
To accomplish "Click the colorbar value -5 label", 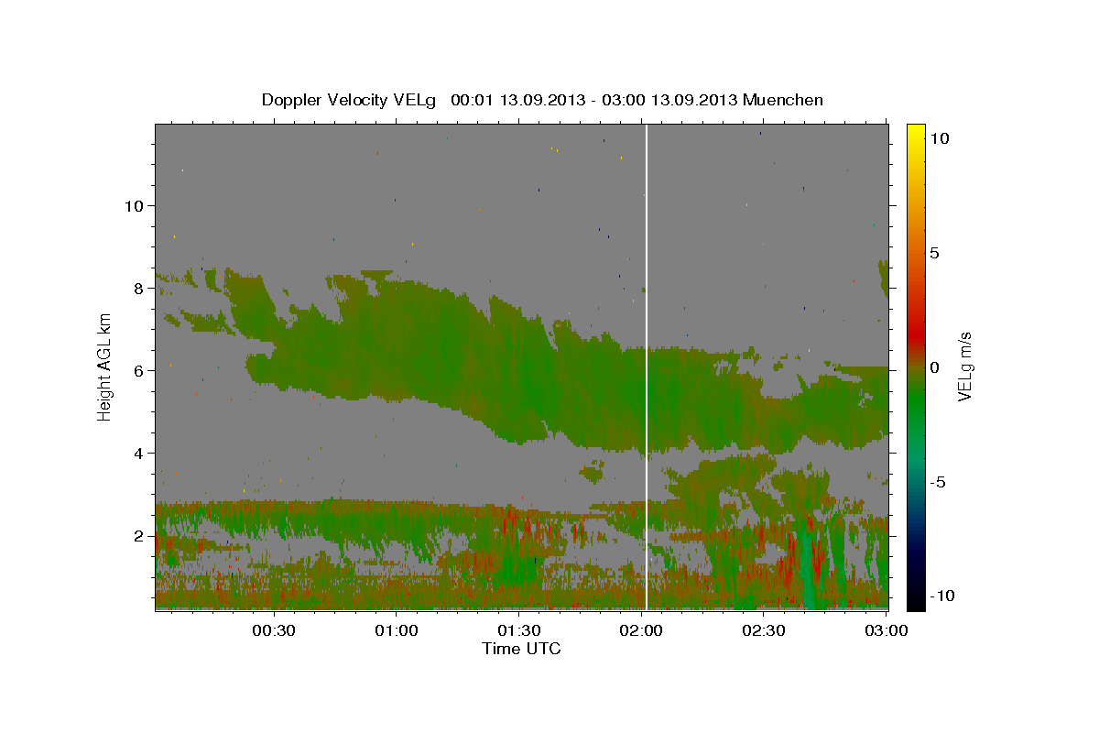I will coord(939,481).
